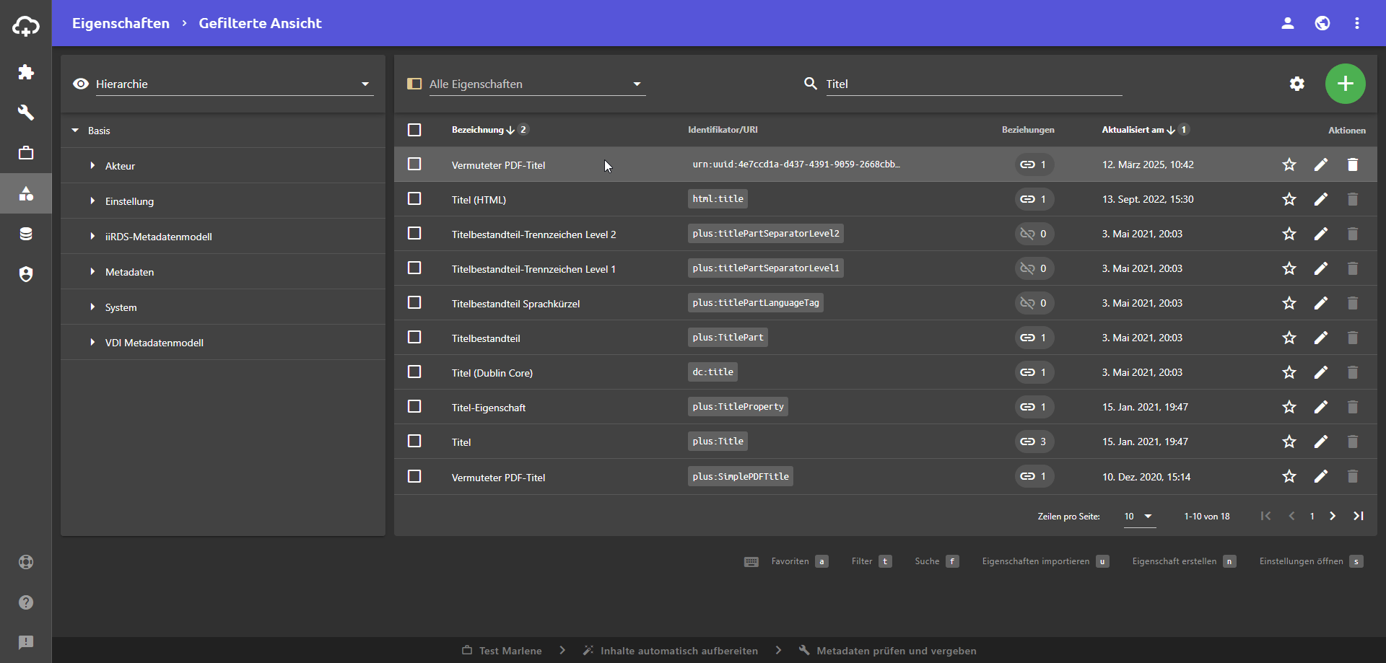The image size is (1386, 663).
Task: Open rows per page dropdown
Action: 1139,517
